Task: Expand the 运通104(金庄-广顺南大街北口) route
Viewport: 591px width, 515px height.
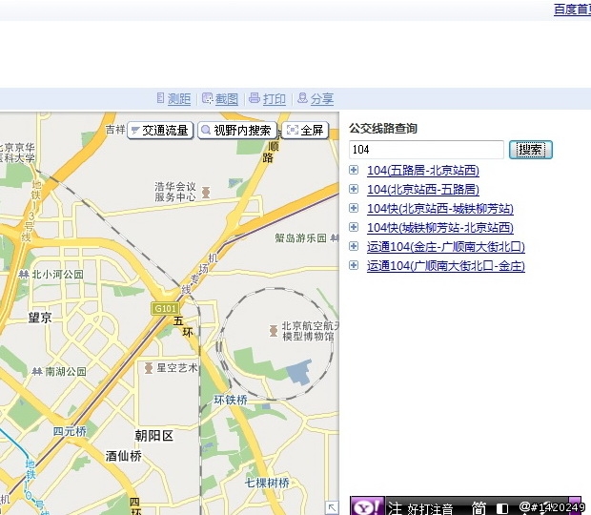Action: [354, 246]
